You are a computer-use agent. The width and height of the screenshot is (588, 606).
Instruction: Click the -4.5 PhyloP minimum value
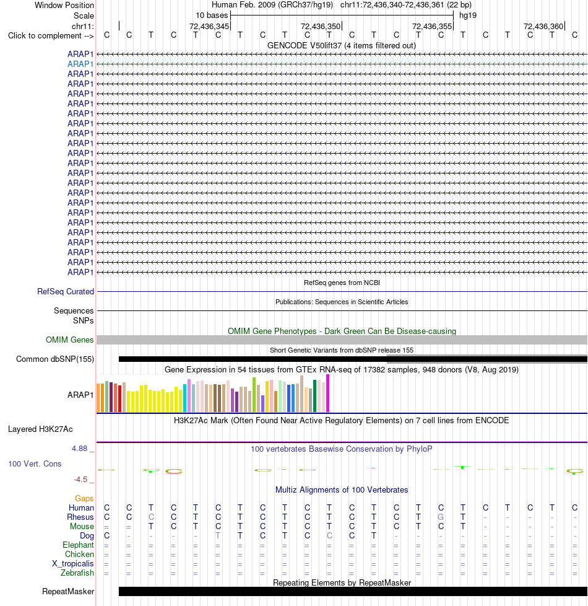80,480
